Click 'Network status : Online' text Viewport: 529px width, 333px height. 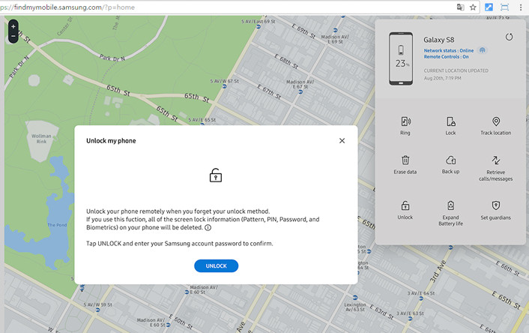click(449, 50)
